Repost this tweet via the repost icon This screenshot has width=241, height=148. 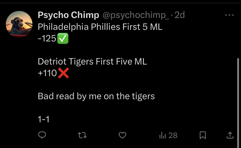pyautogui.click(x=83, y=135)
